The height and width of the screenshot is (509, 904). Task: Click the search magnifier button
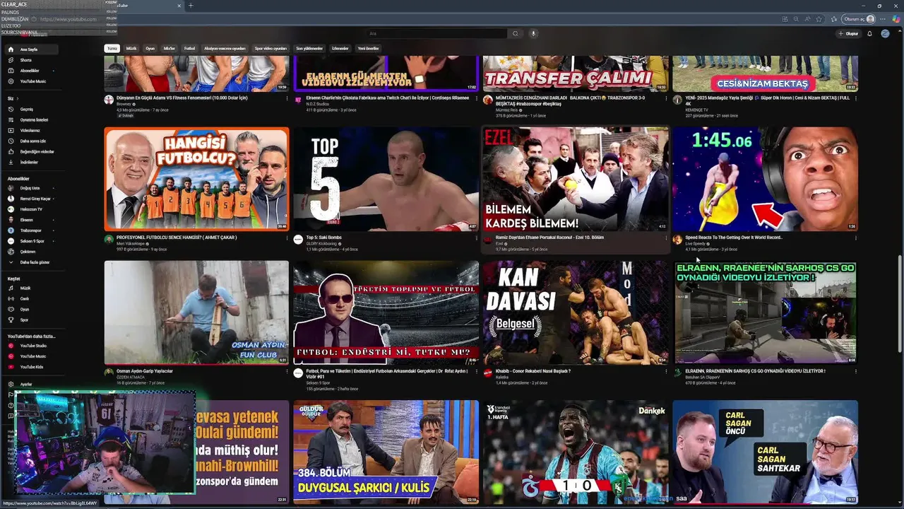tap(516, 33)
